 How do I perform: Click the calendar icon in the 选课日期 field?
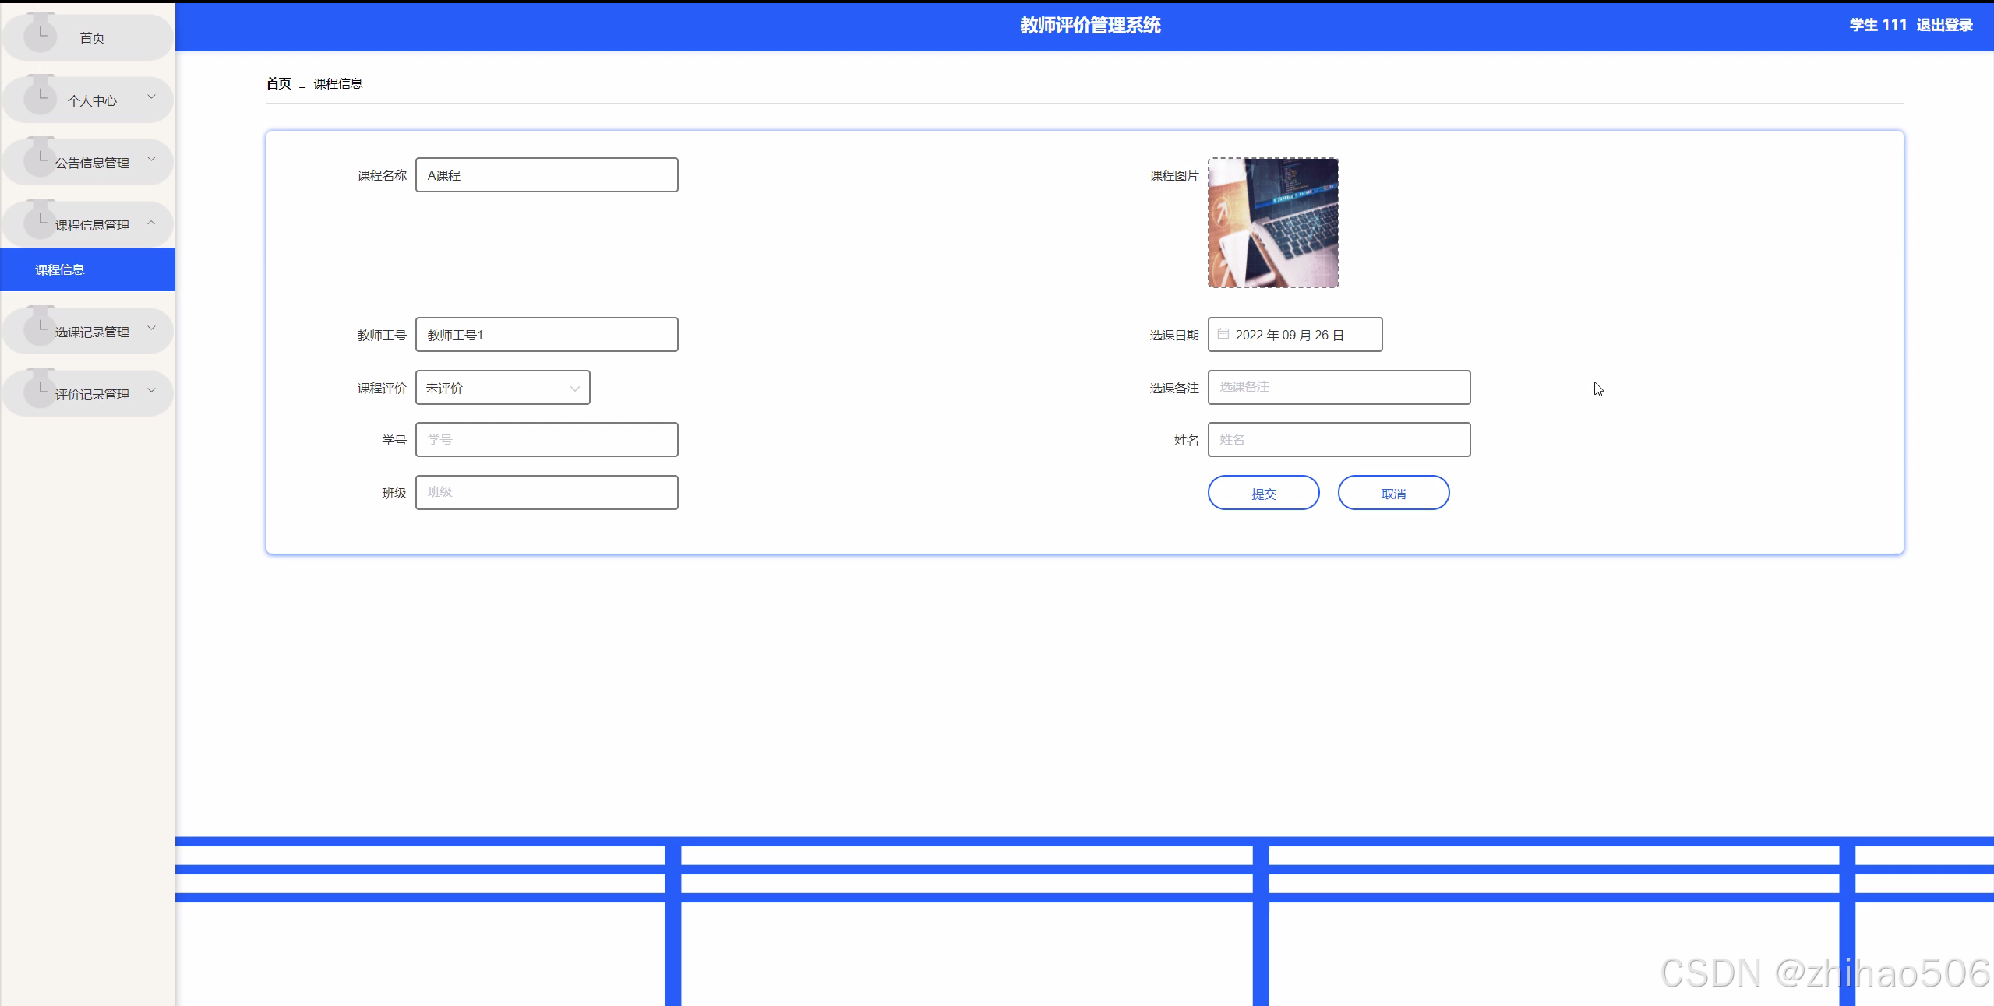pyautogui.click(x=1223, y=334)
